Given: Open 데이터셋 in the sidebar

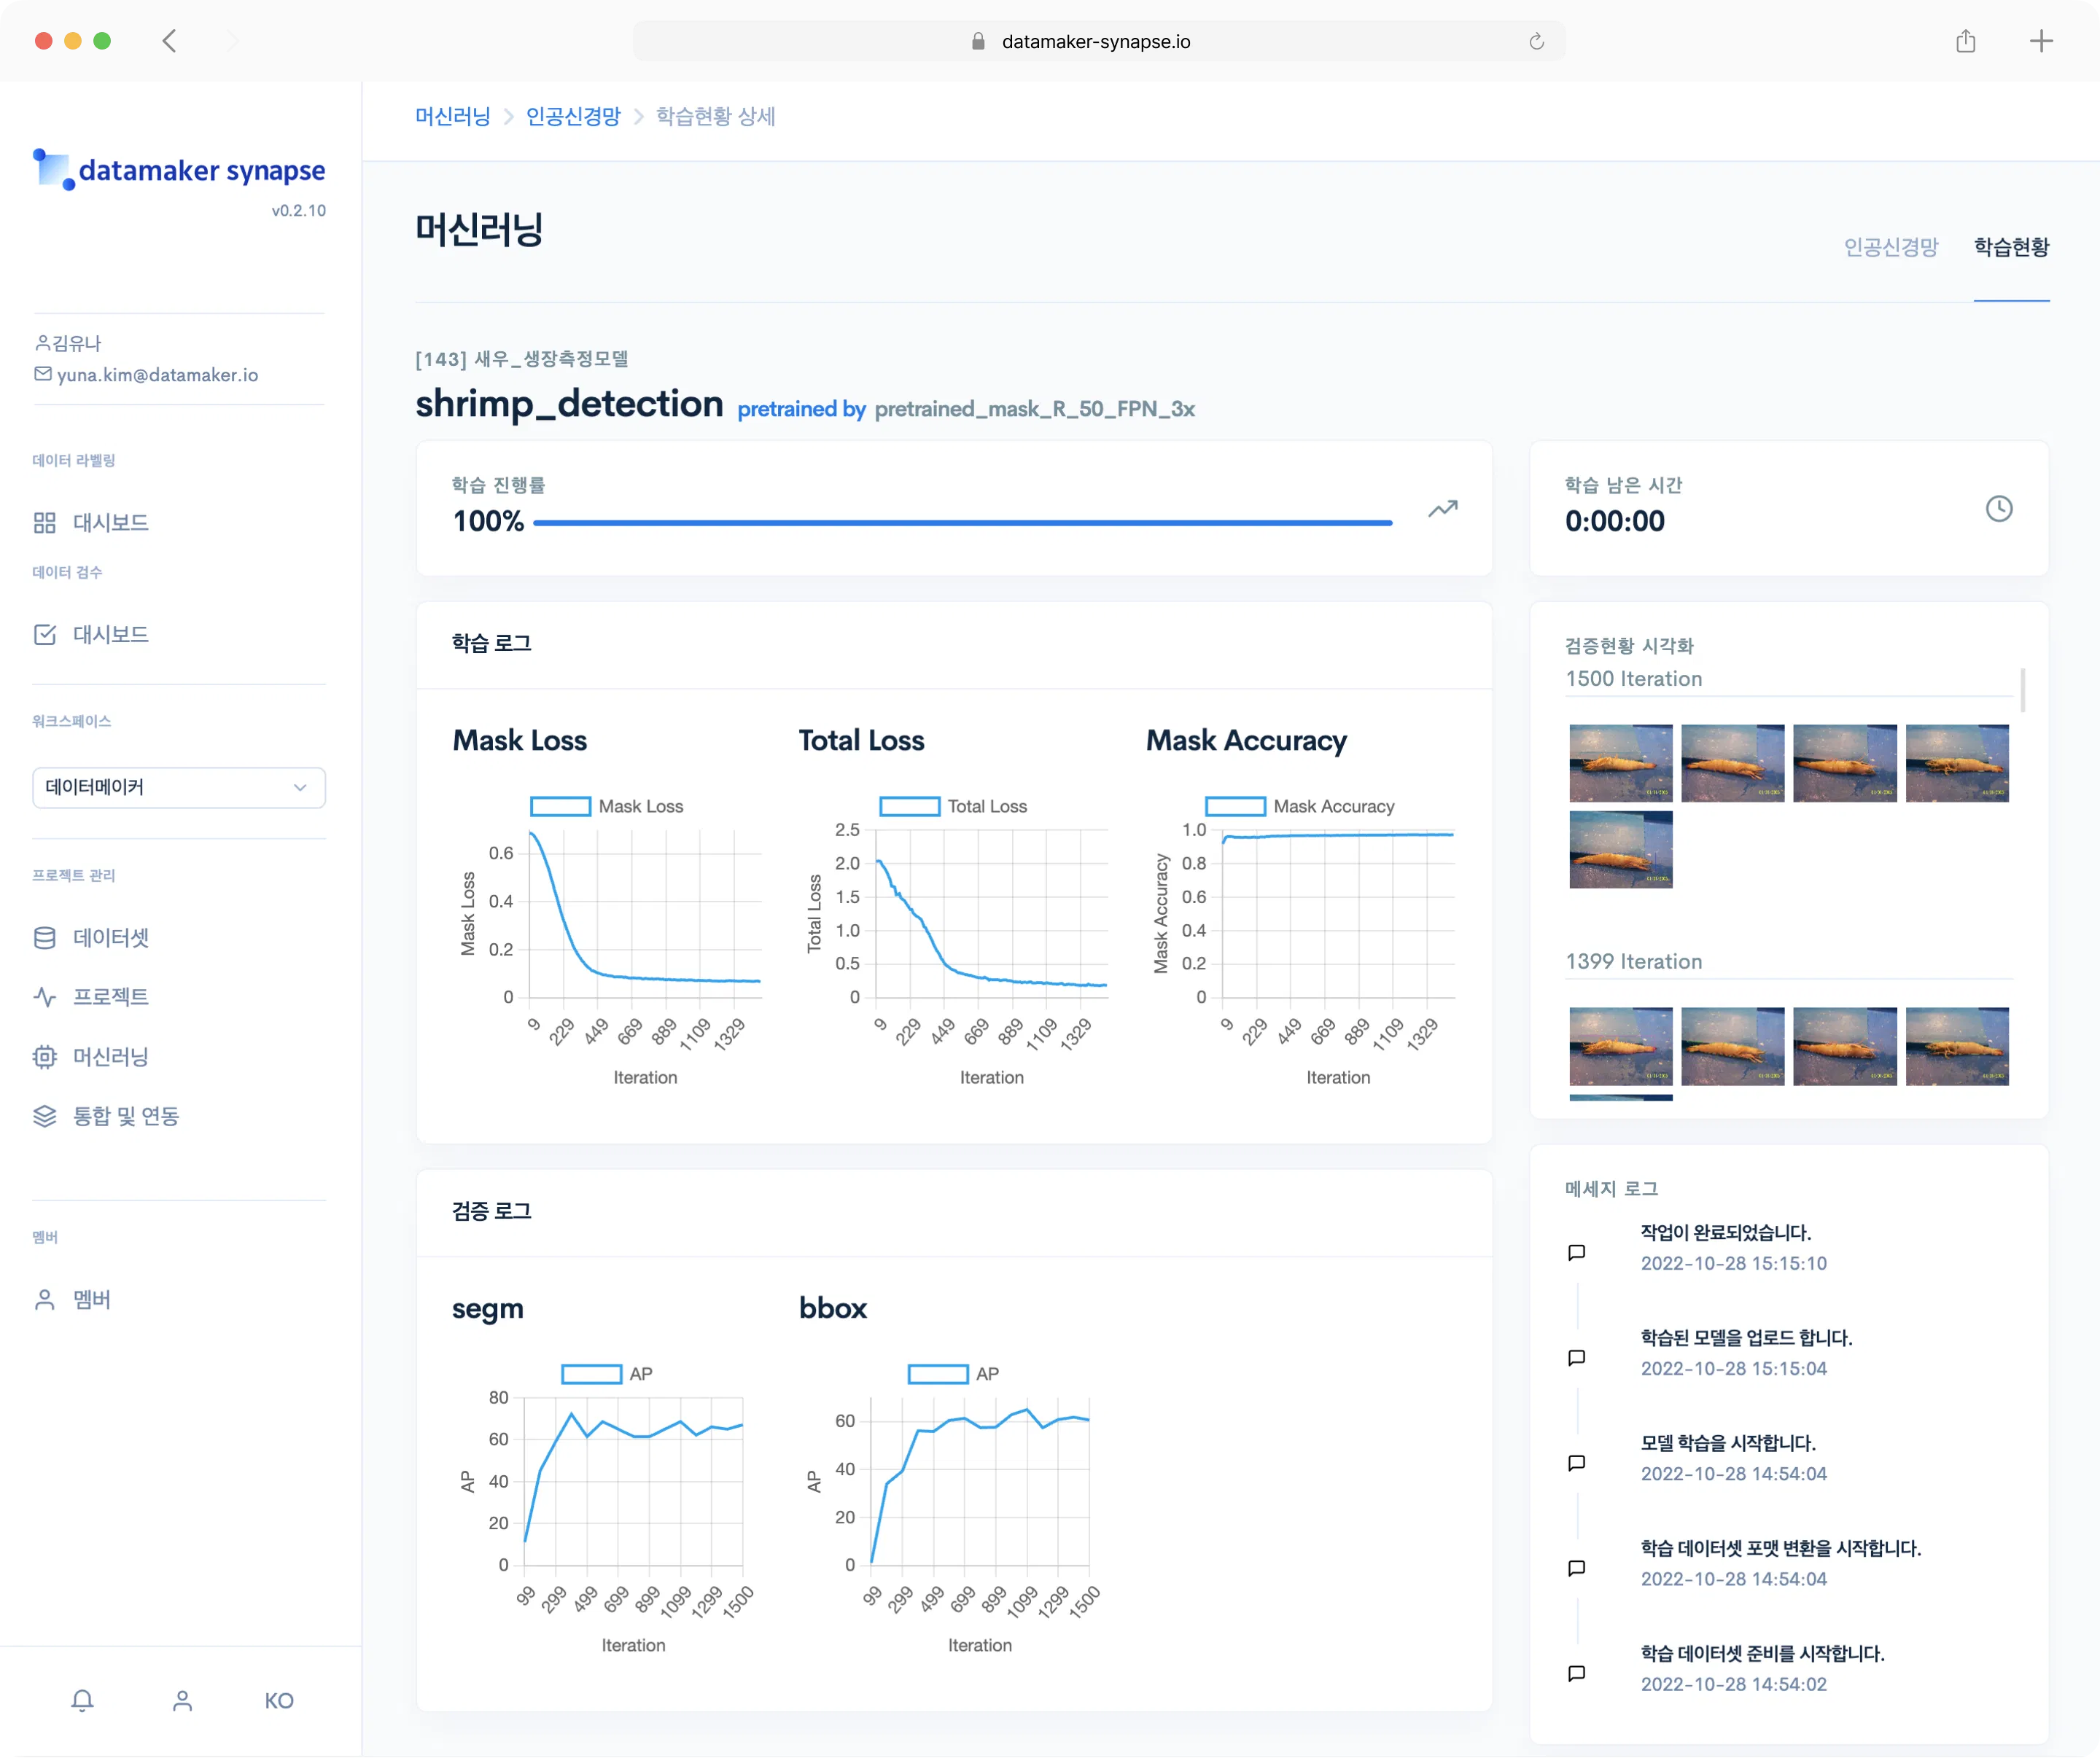Looking at the screenshot, I should [x=110, y=937].
